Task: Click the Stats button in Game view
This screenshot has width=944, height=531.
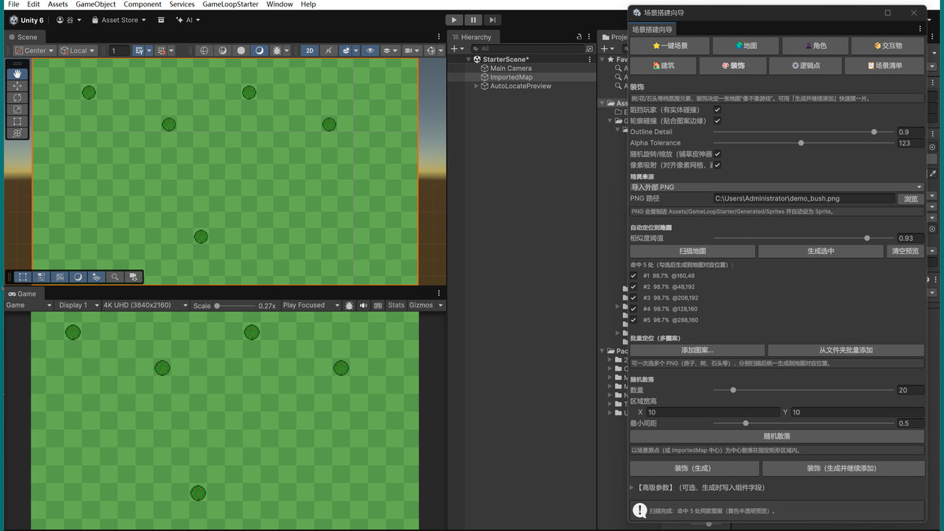Action: click(x=396, y=305)
